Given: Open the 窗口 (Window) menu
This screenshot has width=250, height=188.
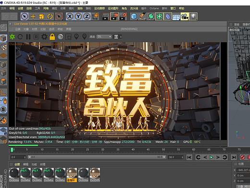Looking at the screenshot, I should point(173,8).
